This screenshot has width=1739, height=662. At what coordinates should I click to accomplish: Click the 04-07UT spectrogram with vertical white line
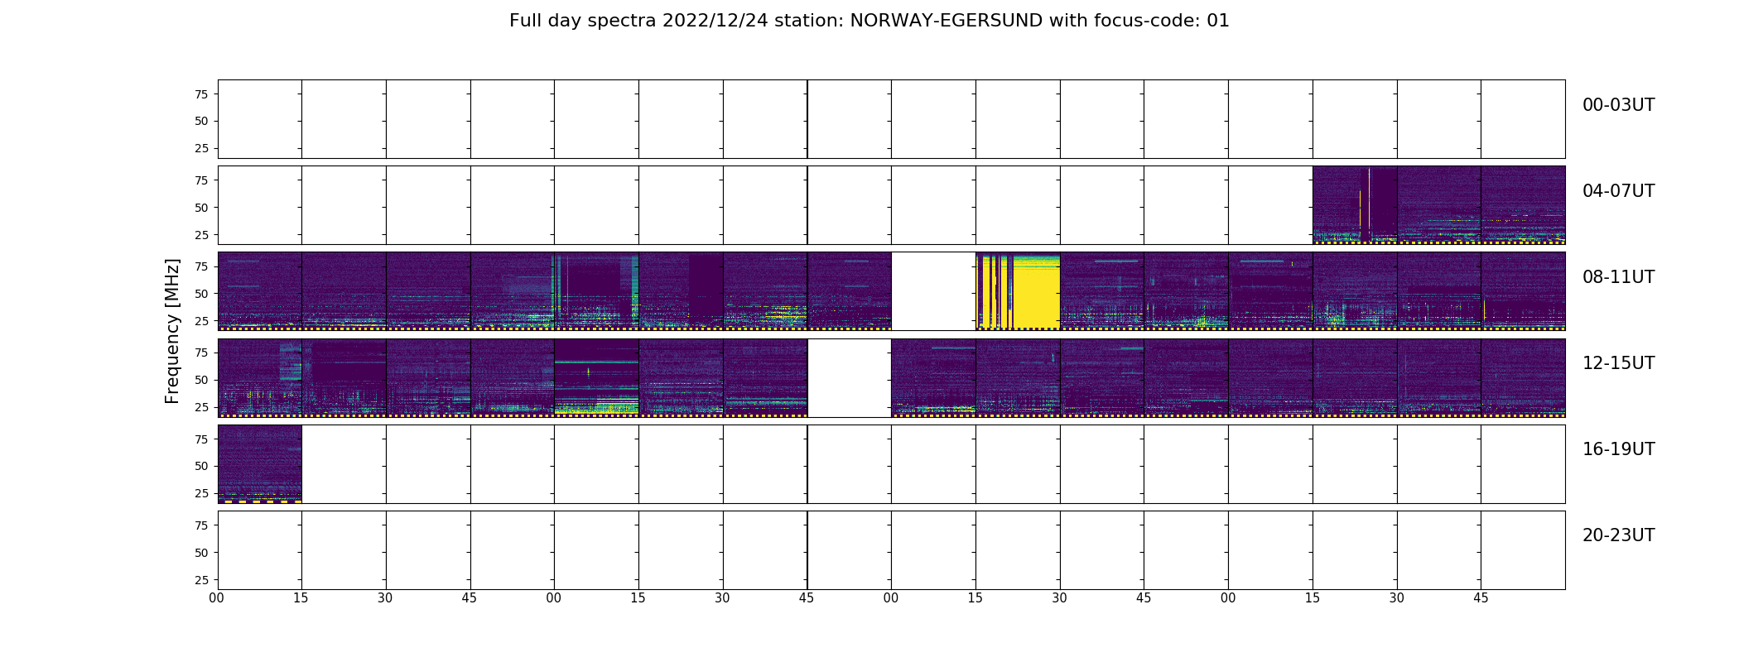pyautogui.click(x=1355, y=205)
